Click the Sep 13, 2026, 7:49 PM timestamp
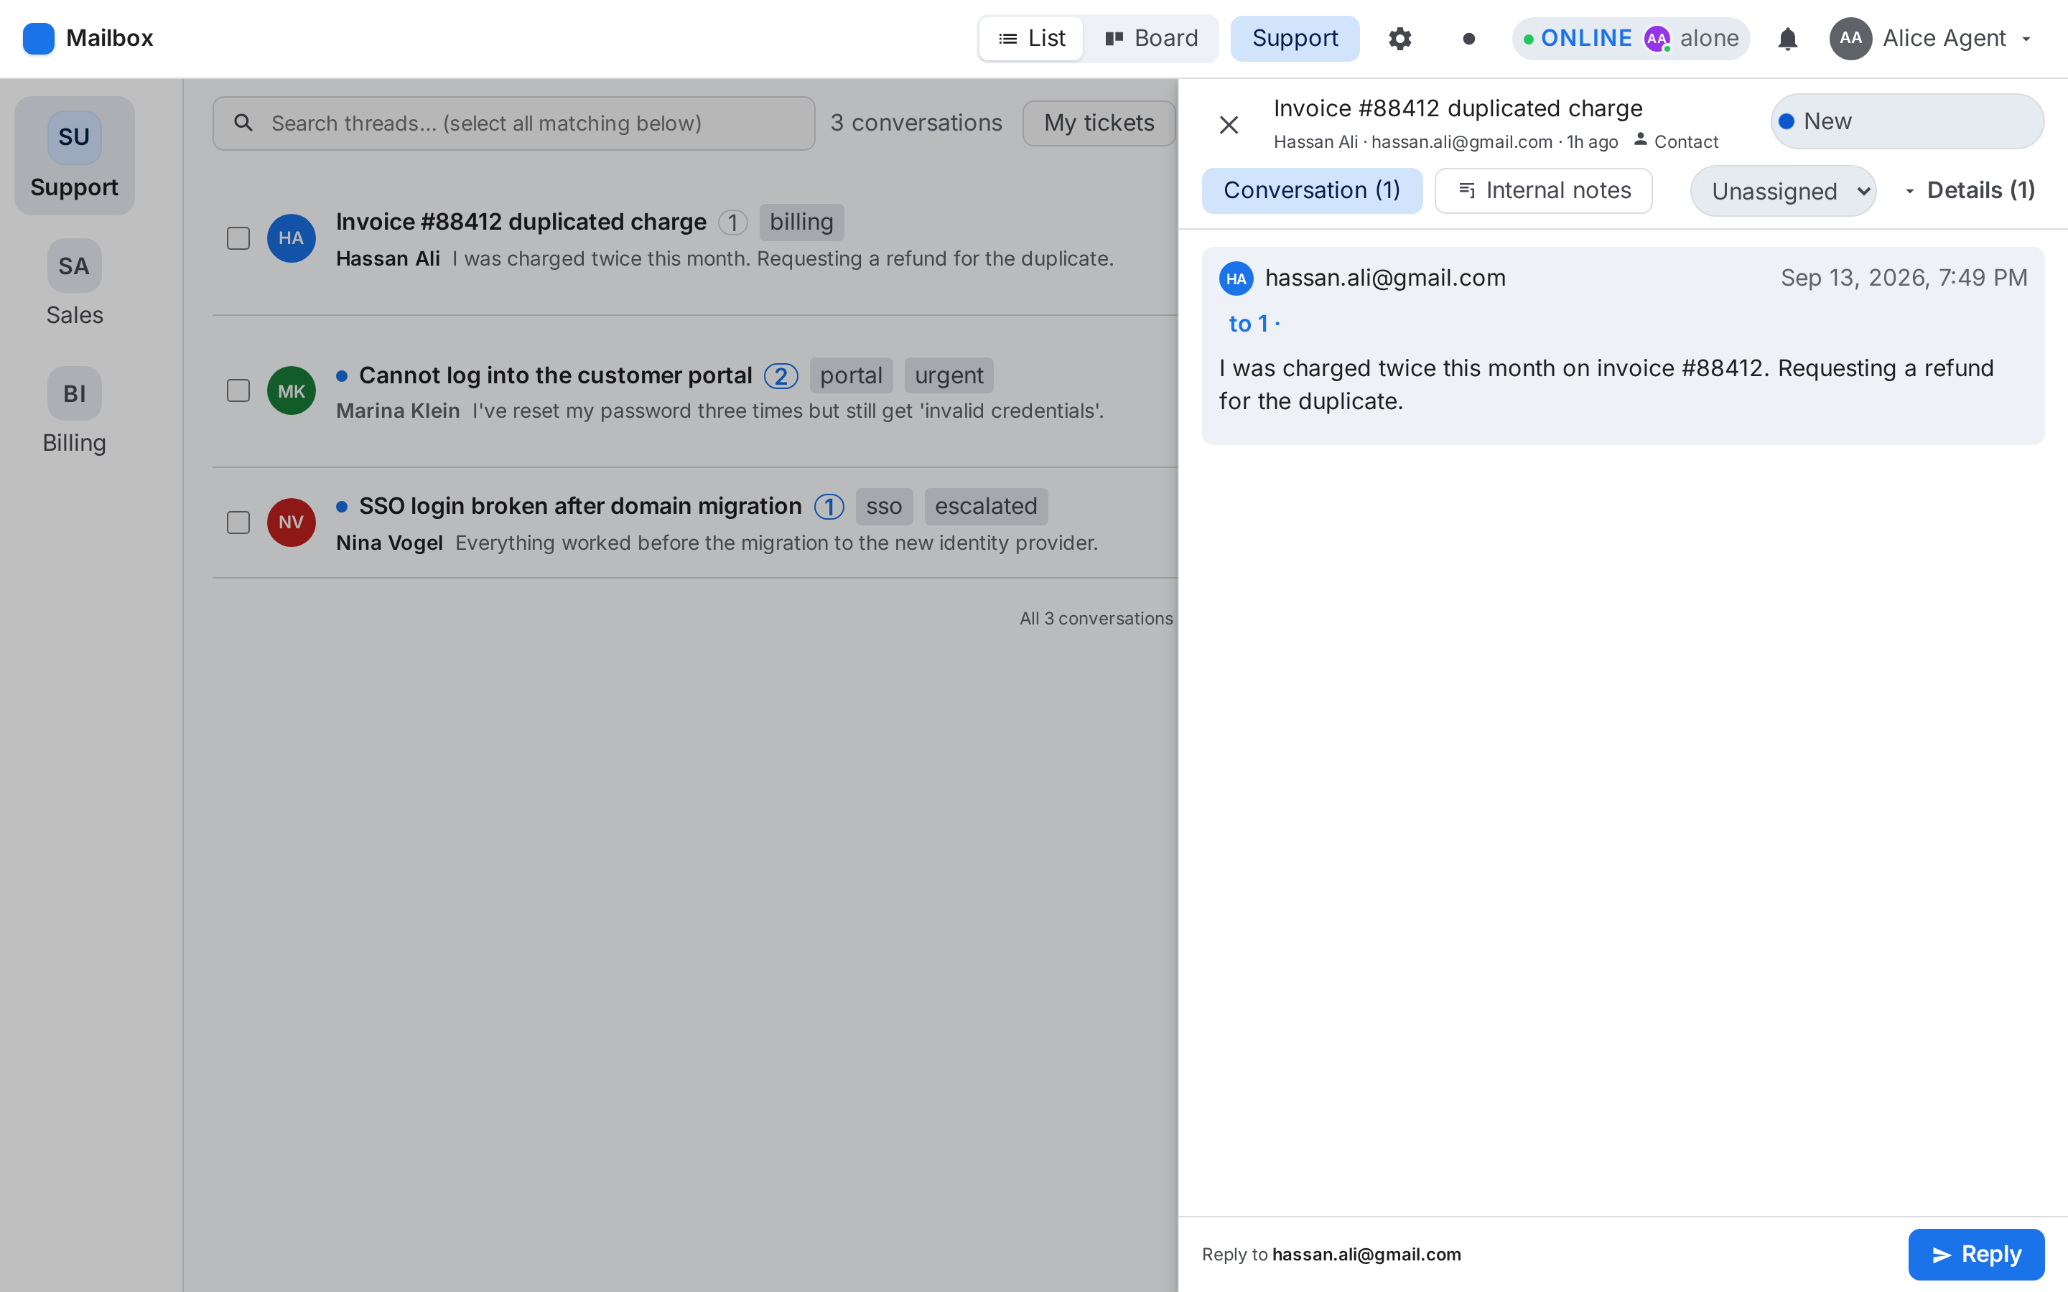Image resolution: width=2068 pixels, height=1292 pixels. [1903, 278]
